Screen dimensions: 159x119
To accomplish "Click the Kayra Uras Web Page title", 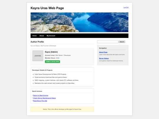I will coord(47,8).
